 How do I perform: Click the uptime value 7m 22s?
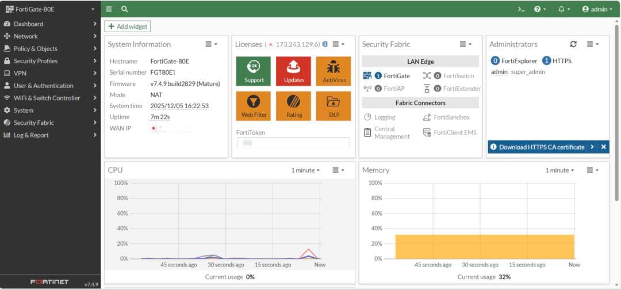pyautogui.click(x=160, y=117)
